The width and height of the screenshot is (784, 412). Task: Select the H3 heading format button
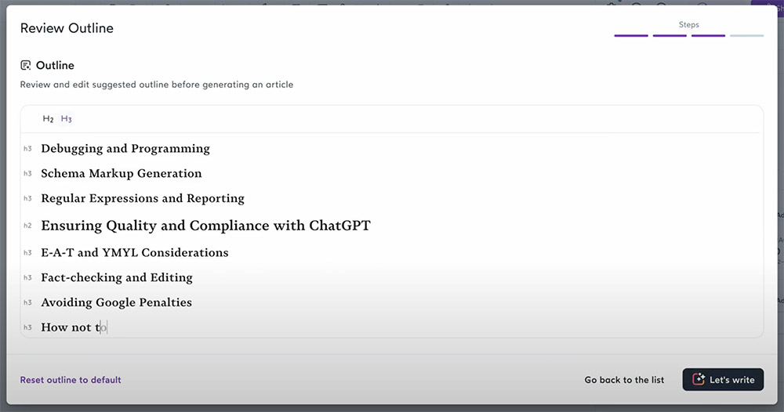pyautogui.click(x=66, y=119)
